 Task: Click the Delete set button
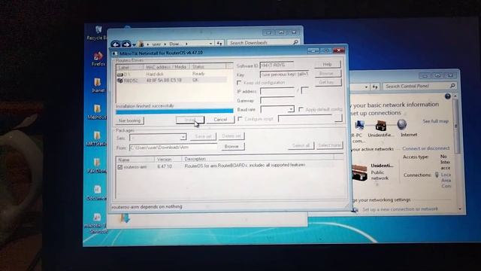pos(231,135)
